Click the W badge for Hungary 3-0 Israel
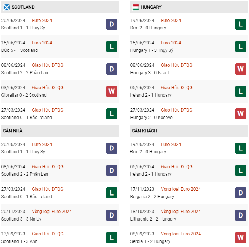 coord(240,69)
